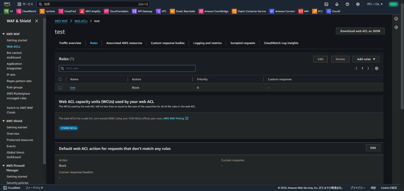Image resolution: width=404 pixels, height=191 pixels.
Task: Open the Amazon EventBridge bookmark
Action: [214, 11]
